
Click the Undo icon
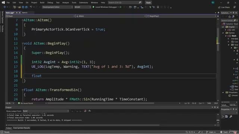[31, 7]
